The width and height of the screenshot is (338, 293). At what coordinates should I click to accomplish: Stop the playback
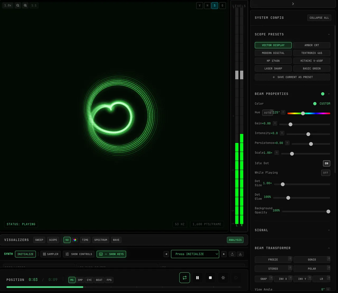click(x=210, y=278)
